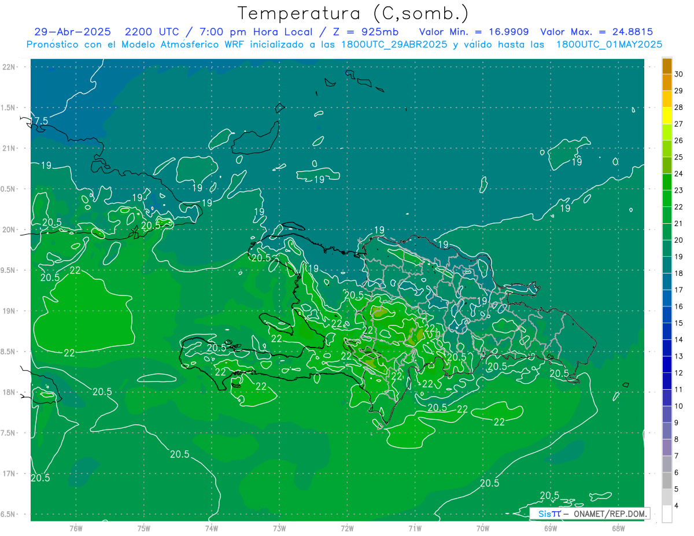Click the "68W" longitude axis label
The height and width of the screenshot is (536, 694).
click(x=618, y=528)
